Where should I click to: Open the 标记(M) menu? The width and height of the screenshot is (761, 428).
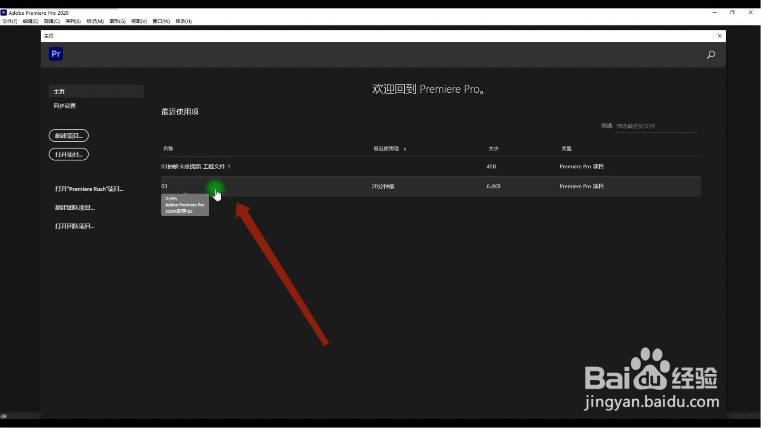(95, 21)
